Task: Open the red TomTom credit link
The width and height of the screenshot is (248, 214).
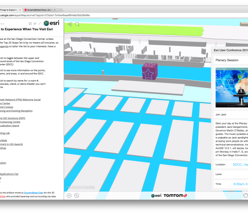Action: click(3, 196)
